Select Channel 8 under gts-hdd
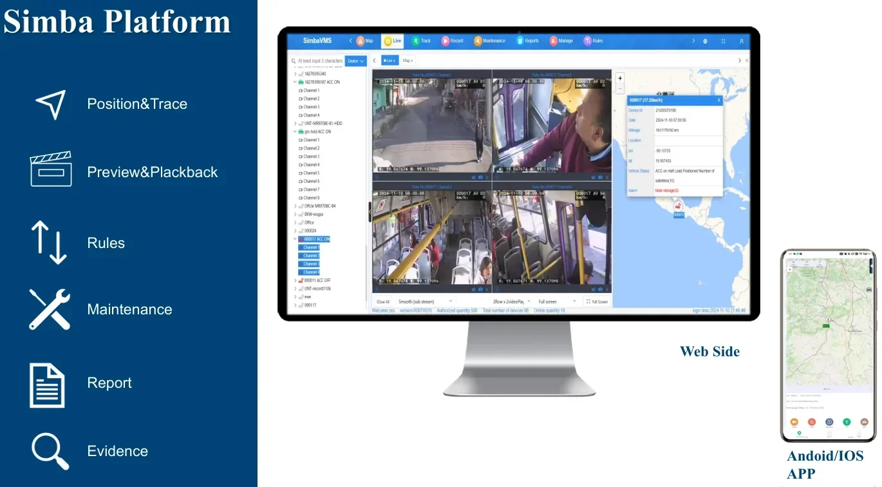The image size is (882, 487). (309, 198)
